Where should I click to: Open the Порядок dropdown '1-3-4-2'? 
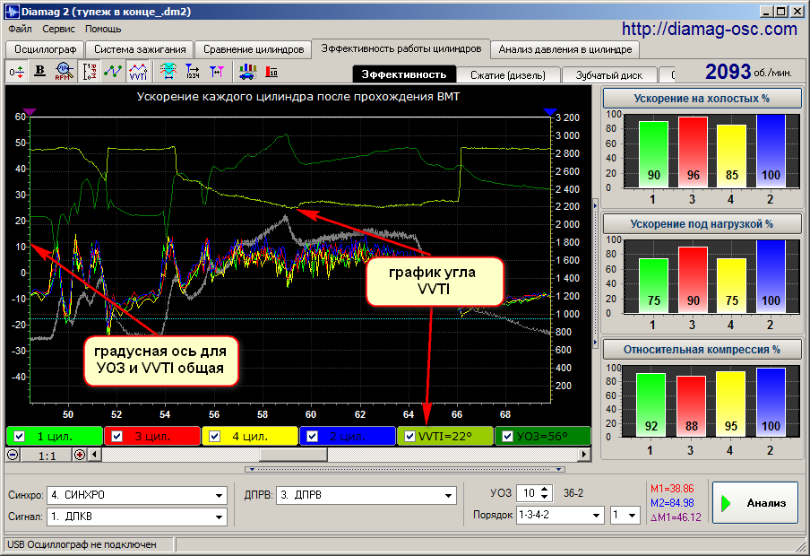click(x=560, y=515)
